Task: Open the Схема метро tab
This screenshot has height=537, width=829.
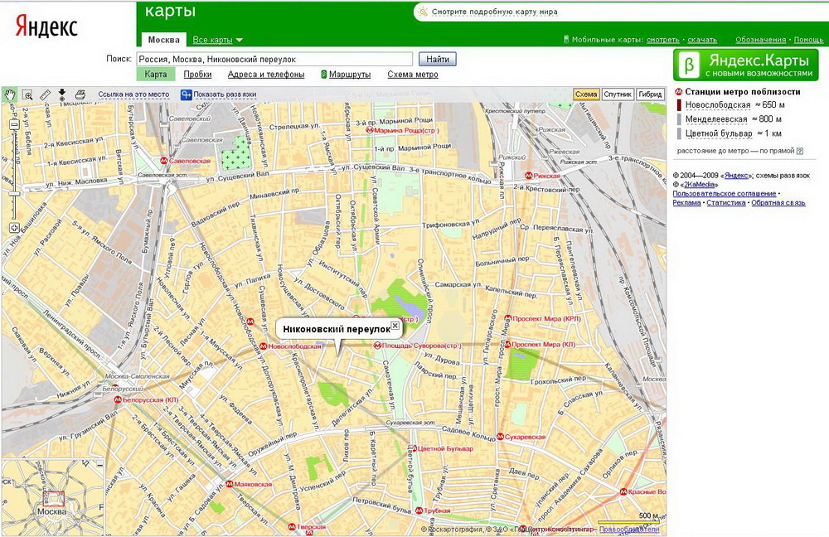Action: click(412, 75)
